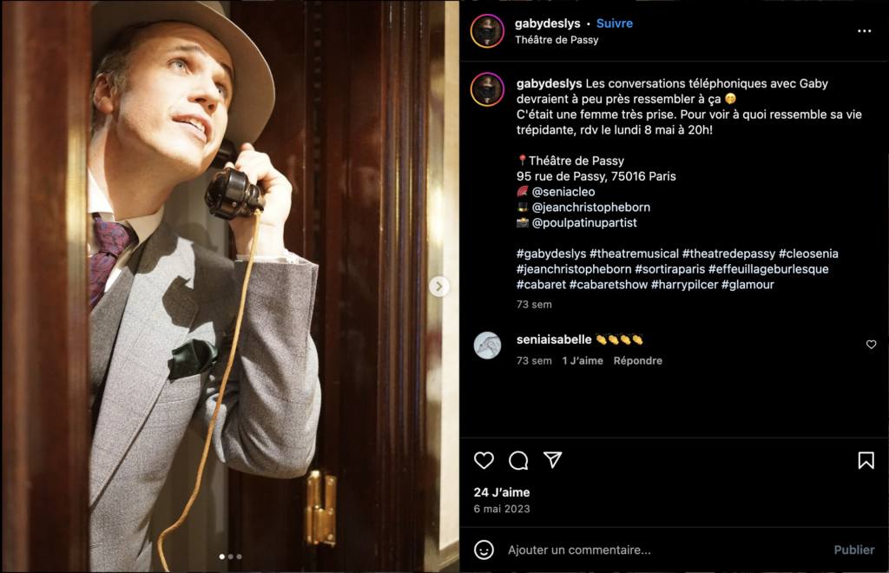Go to next photo with carousel arrow
The width and height of the screenshot is (889, 573).
coord(439,286)
